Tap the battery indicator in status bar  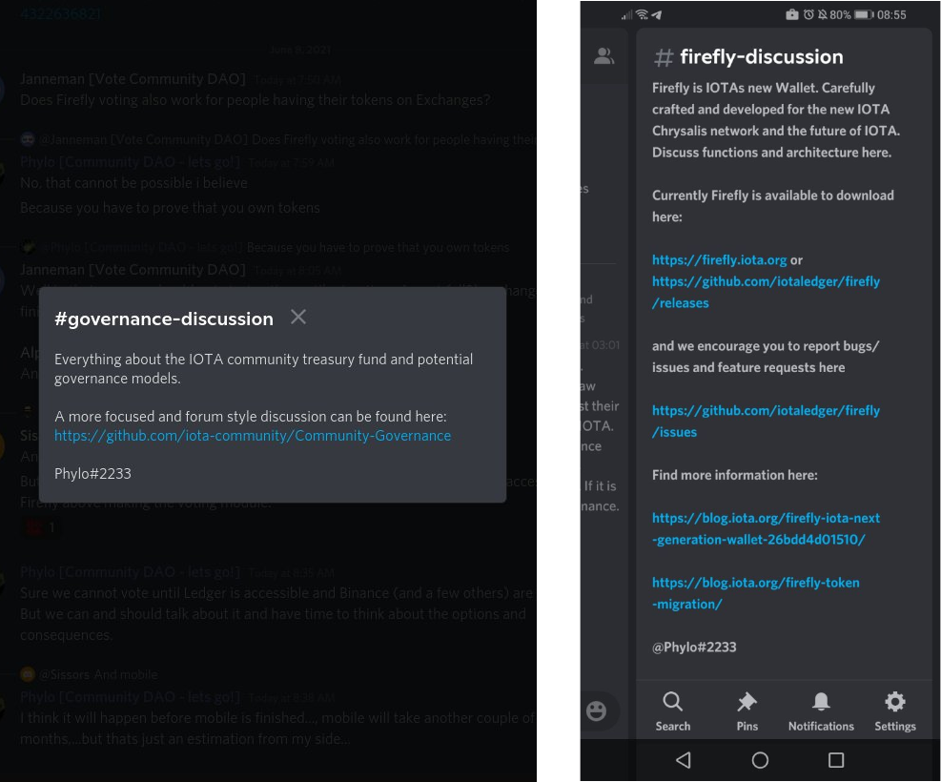[864, 14]
